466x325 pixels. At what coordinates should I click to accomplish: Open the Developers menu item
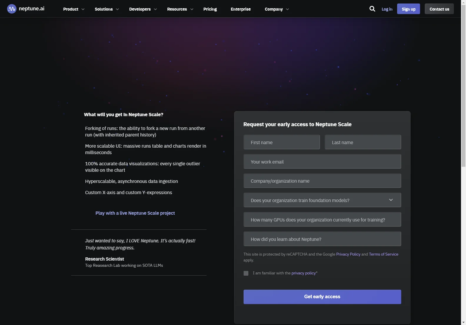pyautogui.click(x=140, y=9)
